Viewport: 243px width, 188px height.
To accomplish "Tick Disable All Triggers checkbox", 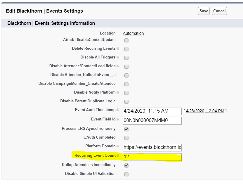I will 126,58.
